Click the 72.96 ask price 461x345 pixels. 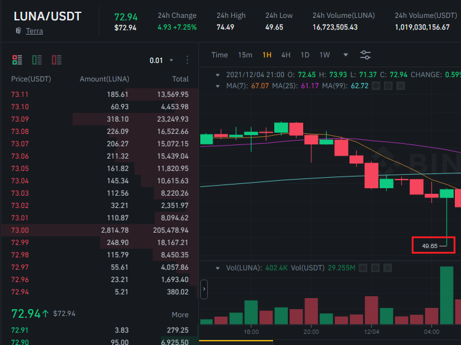pos(20,280)
